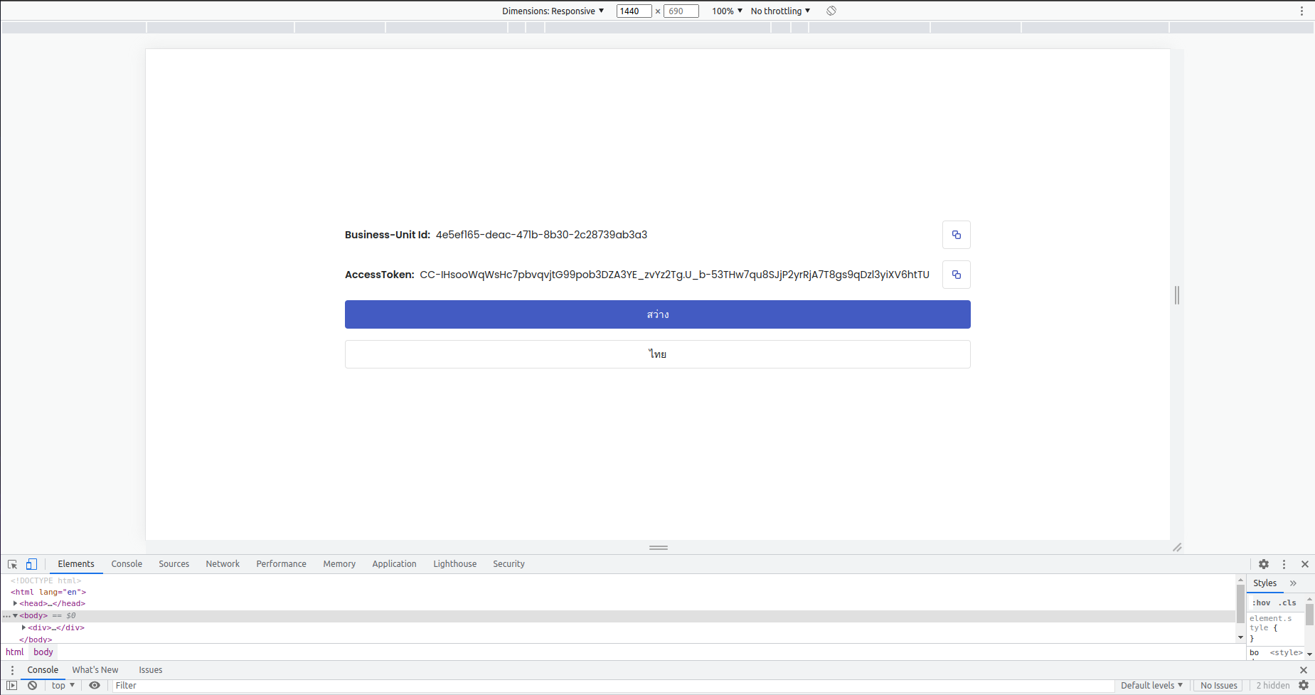Toggle the device toolbar icon
The image size is (1315, 695).
click(x=31, y=564)
